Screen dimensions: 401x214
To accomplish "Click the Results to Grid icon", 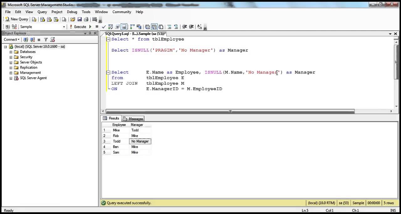I will (x=154, y=27).
